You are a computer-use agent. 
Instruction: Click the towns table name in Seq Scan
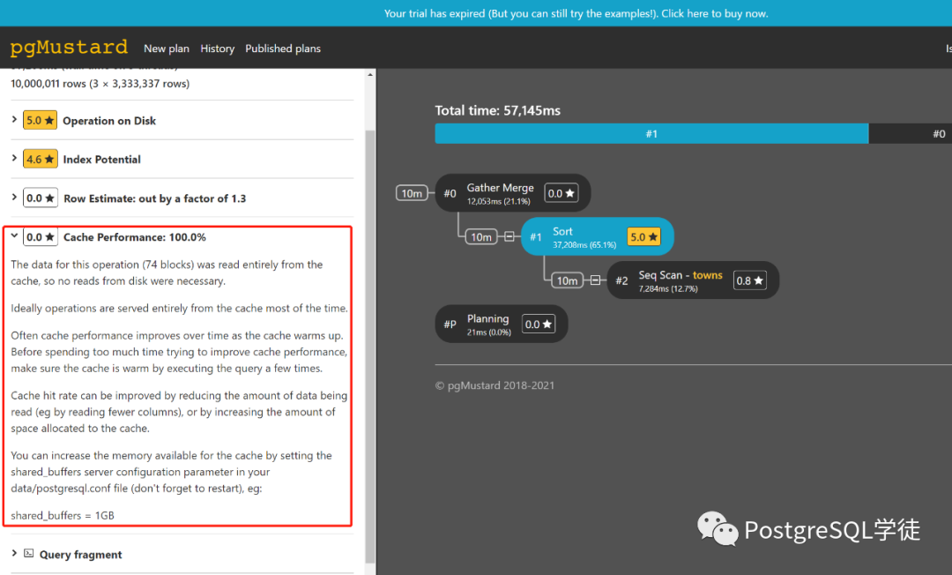(707, 275)
